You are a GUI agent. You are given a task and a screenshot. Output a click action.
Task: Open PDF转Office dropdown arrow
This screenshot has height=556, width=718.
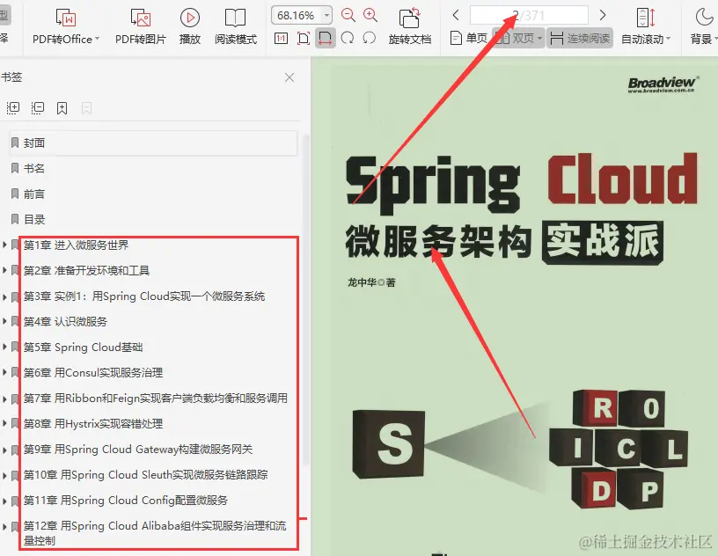tap(97, 40)
